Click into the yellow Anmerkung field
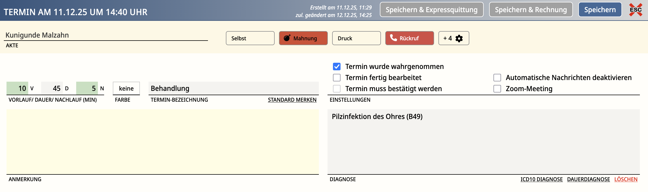This screenshot has width=648, height=192. pyautogui.click(x=163, y=142)
